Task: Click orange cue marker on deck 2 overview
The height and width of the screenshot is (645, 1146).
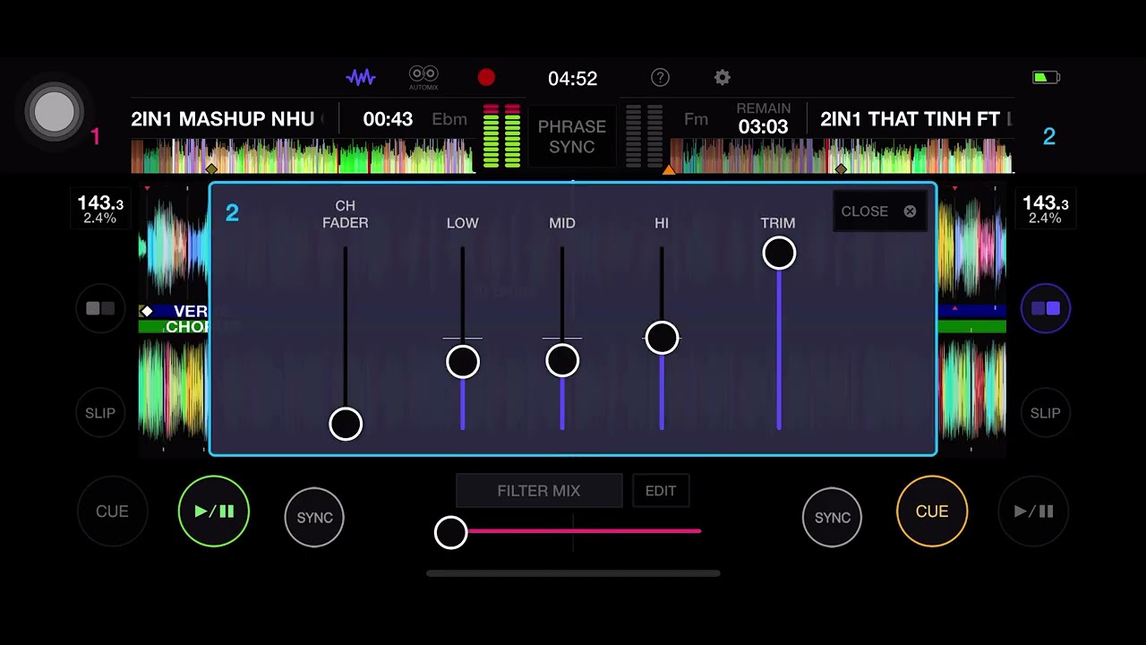Action: click(669, 168)
